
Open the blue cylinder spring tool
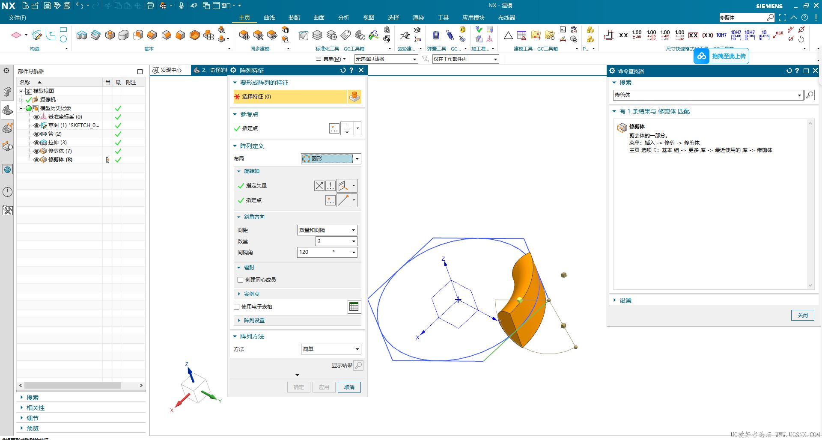click(x=436, y=35)
